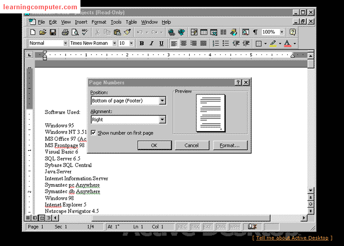
Task: Open the Style dropdown showing Normal
Action: [65, 43]
